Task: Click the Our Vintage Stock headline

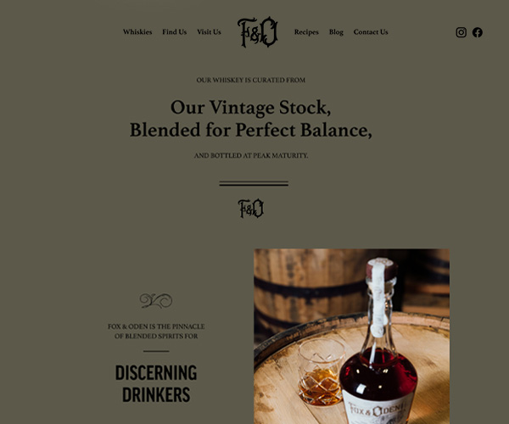Action: [x=250, y=108]
